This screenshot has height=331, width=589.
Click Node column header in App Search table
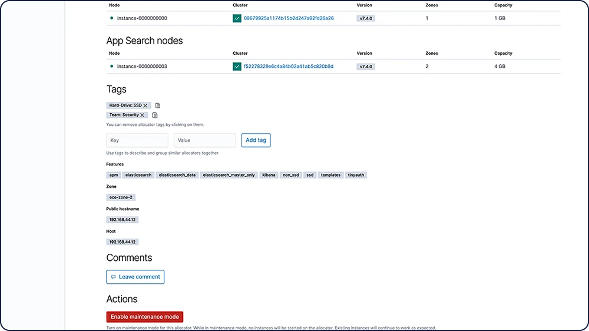coord(114,54)
